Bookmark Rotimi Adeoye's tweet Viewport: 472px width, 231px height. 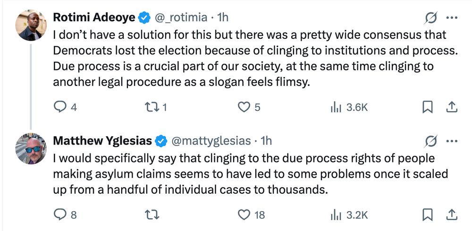coord(428,107)
